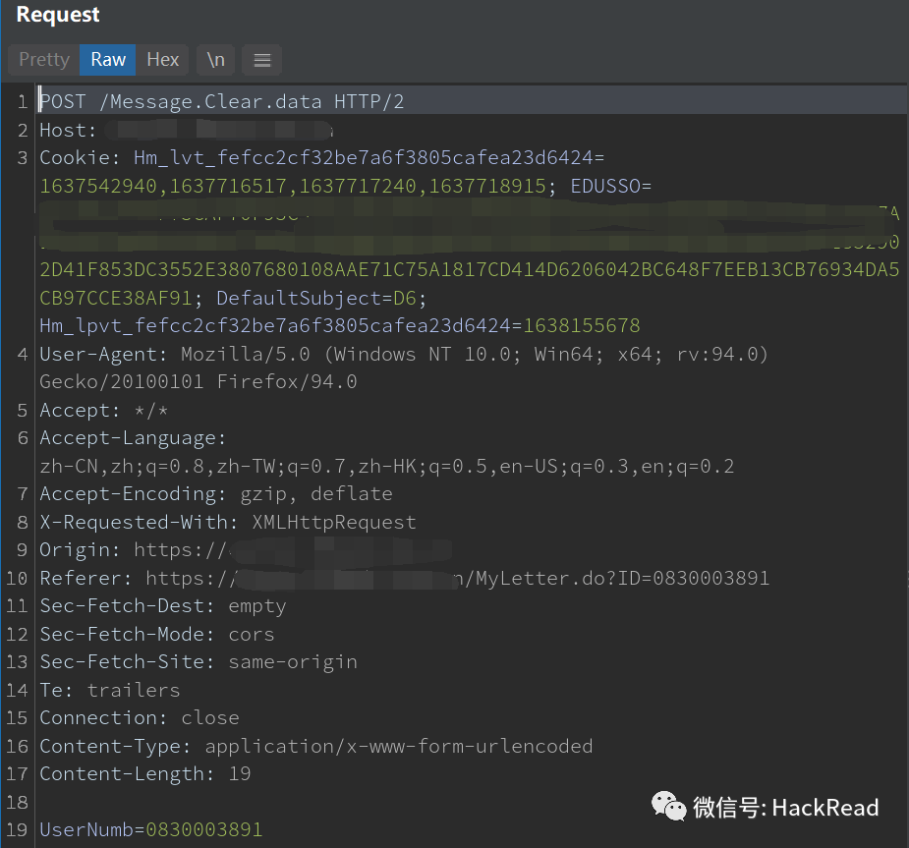
Task: Click the Accept: */* header
Action: tap(104, 411)
